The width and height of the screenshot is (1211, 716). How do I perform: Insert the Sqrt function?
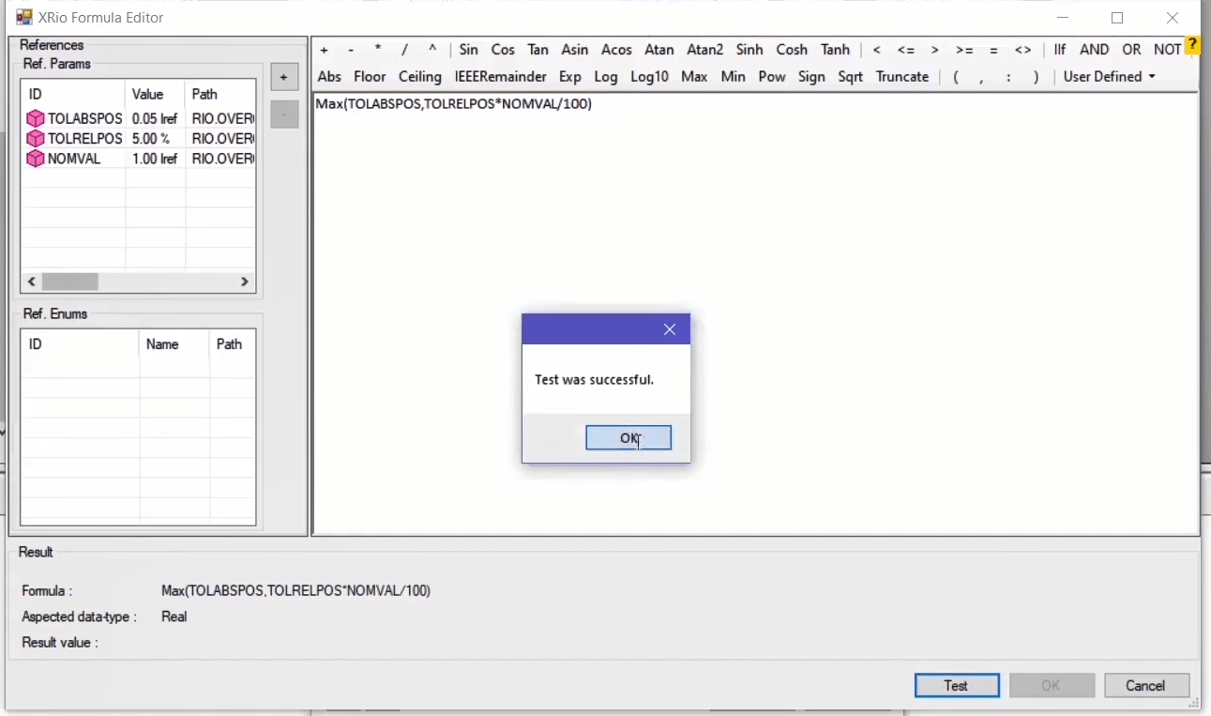click(850, 77)
